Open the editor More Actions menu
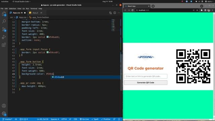The height and width of the screenshot is (121, 215). click(x=119, y=13)
